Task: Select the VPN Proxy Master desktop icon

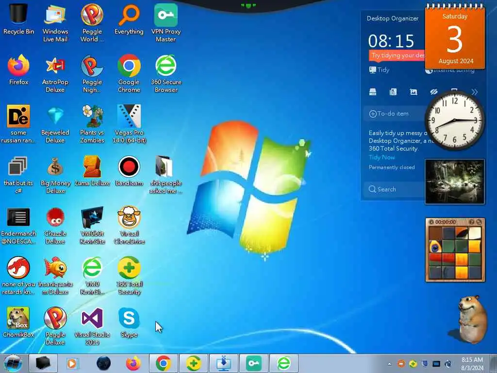Action: coord(166,23)
